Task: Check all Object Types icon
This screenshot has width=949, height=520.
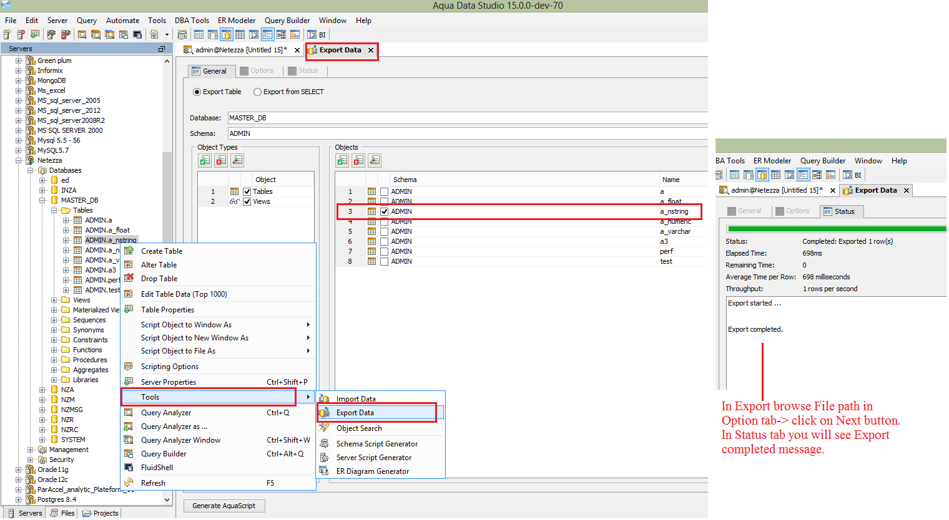Action: coord(205,161)
